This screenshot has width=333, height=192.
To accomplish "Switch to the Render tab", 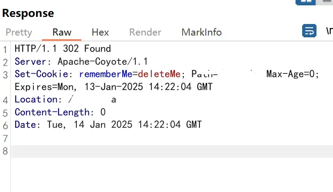I will (145, 32).
